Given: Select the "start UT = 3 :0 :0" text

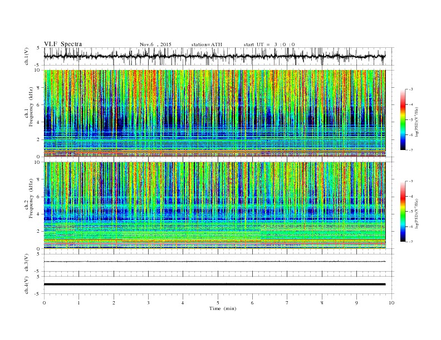Looking at the screenshot, I should click(x=269, y=44).
